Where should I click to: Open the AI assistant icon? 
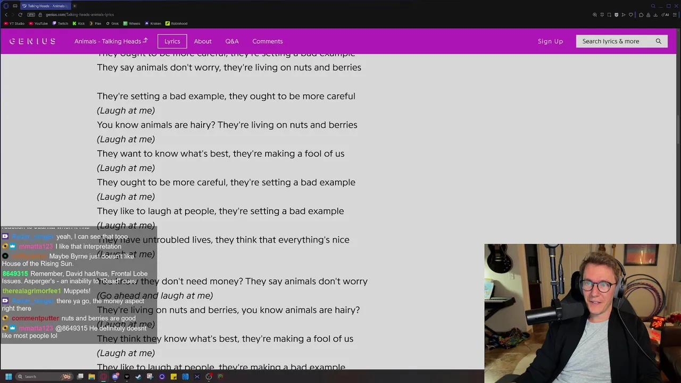coord(666,15)
